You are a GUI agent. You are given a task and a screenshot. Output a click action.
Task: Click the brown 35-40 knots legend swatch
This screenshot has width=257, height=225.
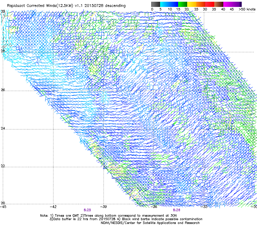[219, 4]
